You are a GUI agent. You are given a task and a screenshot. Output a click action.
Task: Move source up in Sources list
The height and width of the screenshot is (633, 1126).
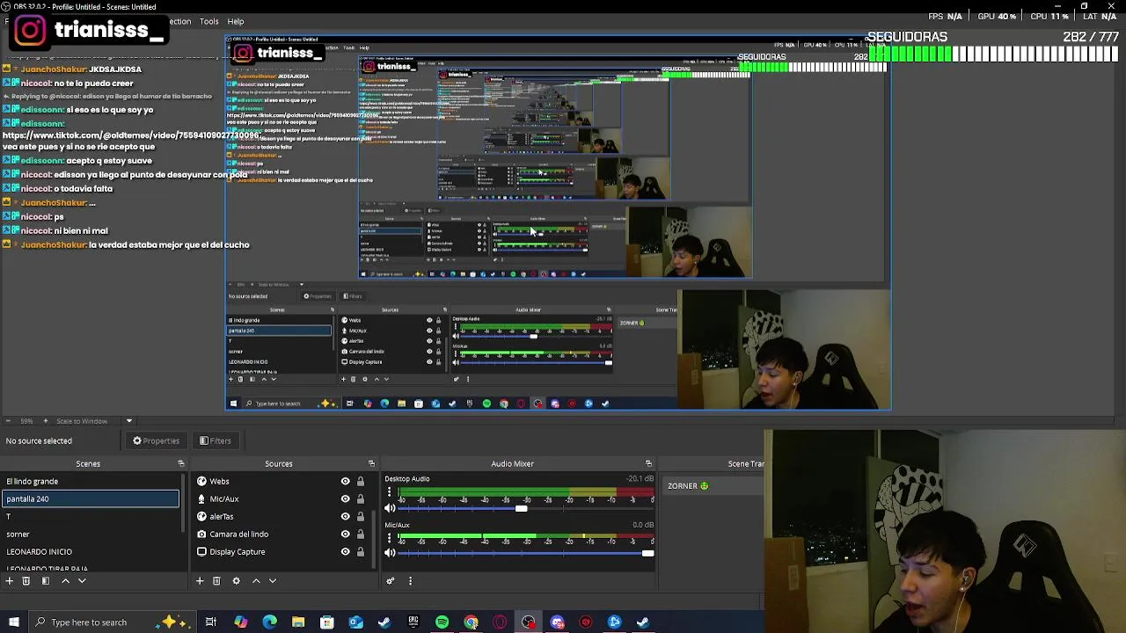click(x=256, y=580)
